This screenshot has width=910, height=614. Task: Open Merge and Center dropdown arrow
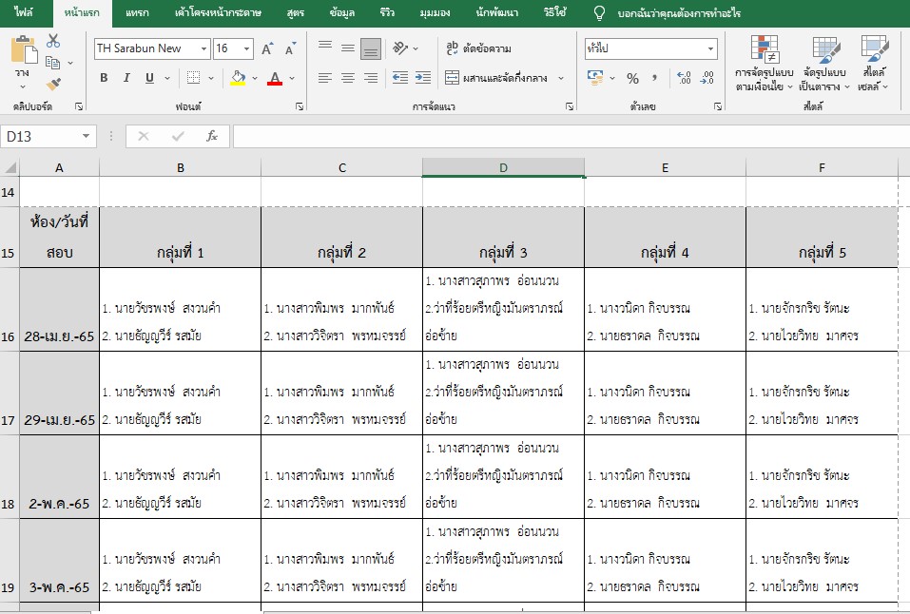pyautogui.click(x=561, y=78)
